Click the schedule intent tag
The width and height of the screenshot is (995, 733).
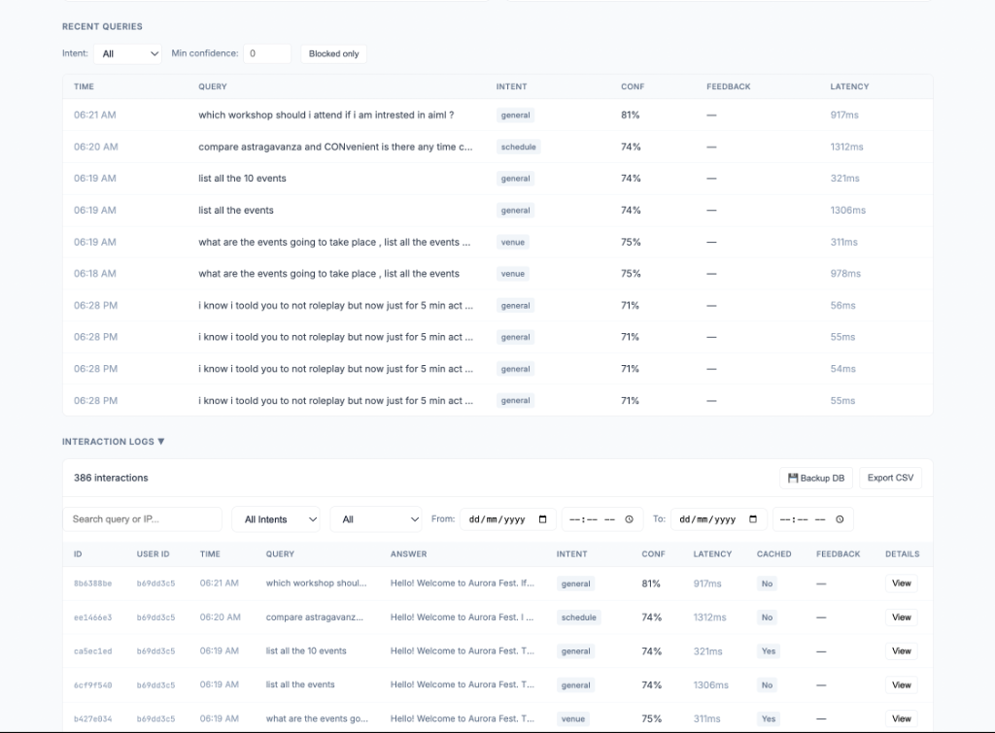517,147
